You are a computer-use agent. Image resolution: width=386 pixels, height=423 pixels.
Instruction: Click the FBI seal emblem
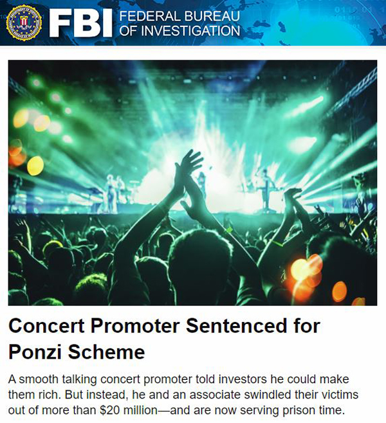point(24,22)
